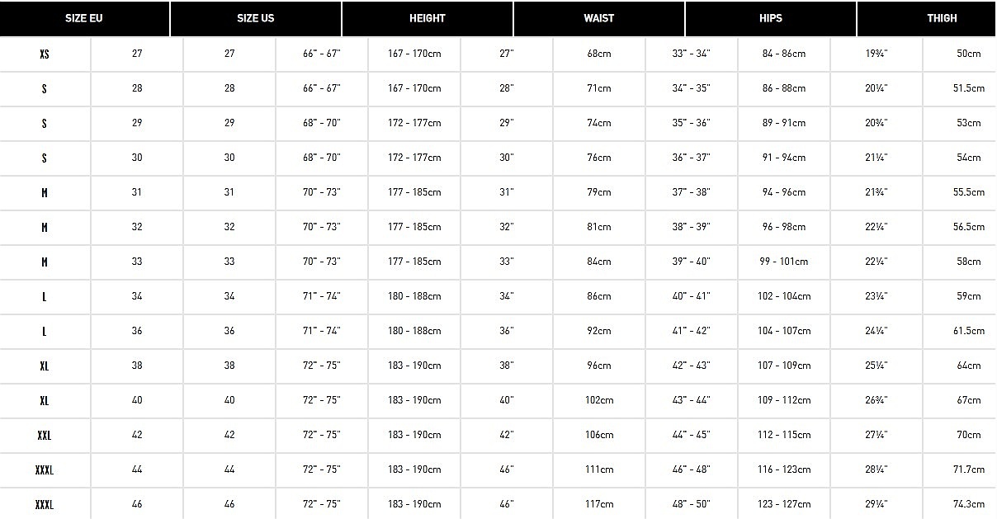Click the 84 - 86cm hips cell

tap(784, 54)
